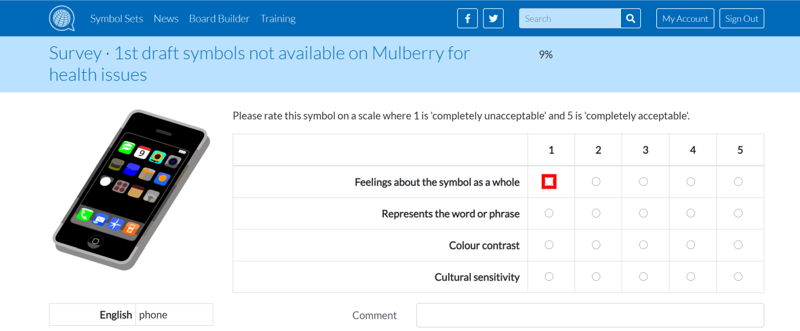This screenshot has height=331, width=800.
Task: Click the search magnifier button
Action: tap(631, 19)
